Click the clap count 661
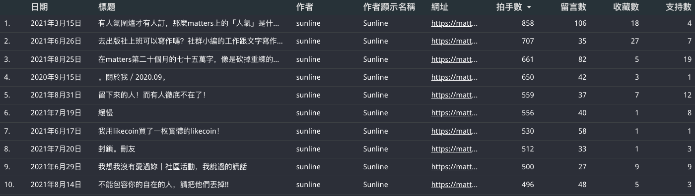This screenshot has width=695, height=196. coord(528,59)
